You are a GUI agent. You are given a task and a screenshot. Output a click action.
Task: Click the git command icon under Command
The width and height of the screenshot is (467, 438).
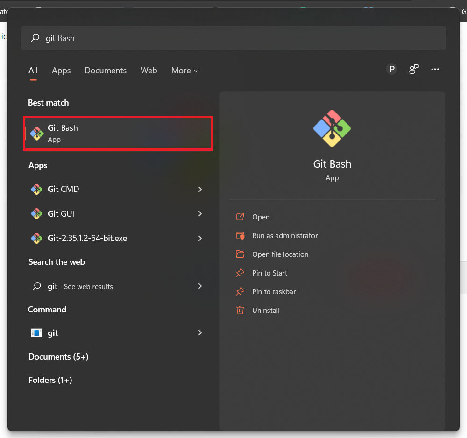click(x=36, y=332)
